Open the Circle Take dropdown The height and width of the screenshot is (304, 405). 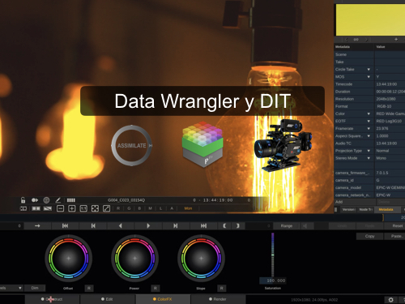(x=369, y=70)
